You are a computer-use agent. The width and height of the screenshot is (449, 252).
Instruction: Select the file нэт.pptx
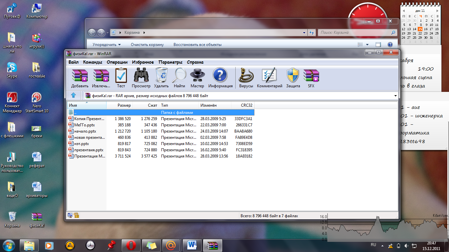161,144
